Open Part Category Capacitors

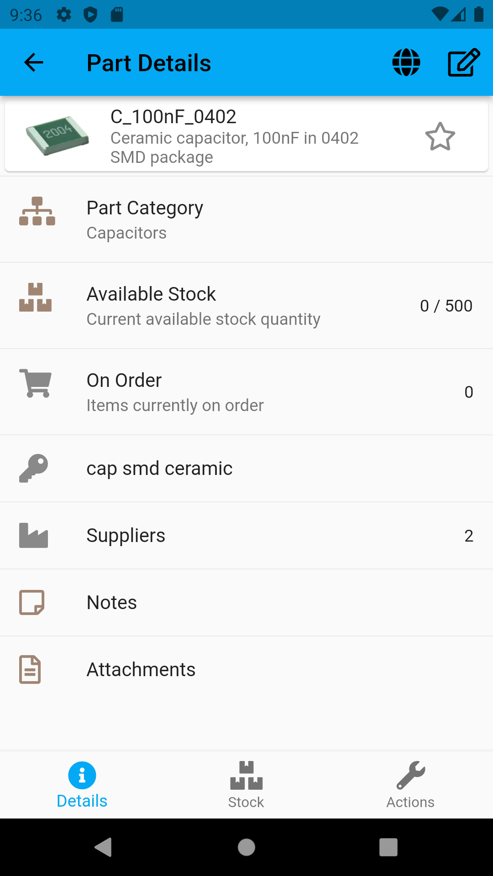tap(246, 219)
